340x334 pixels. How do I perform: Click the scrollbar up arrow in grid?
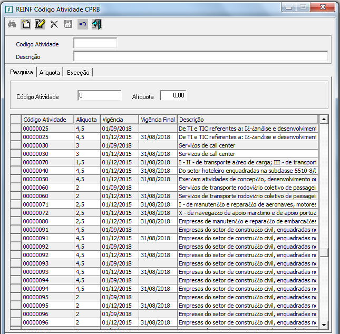[324, 120]
